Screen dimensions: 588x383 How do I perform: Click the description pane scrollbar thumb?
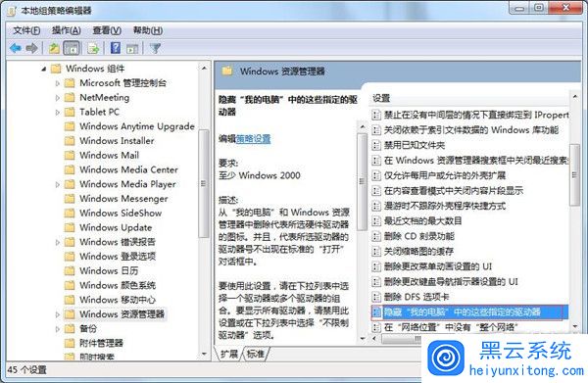(362, 181)
